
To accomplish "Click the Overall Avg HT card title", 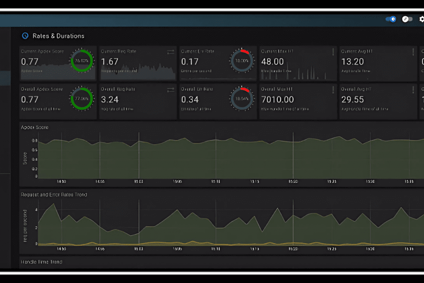I will (x=357, y=89).
